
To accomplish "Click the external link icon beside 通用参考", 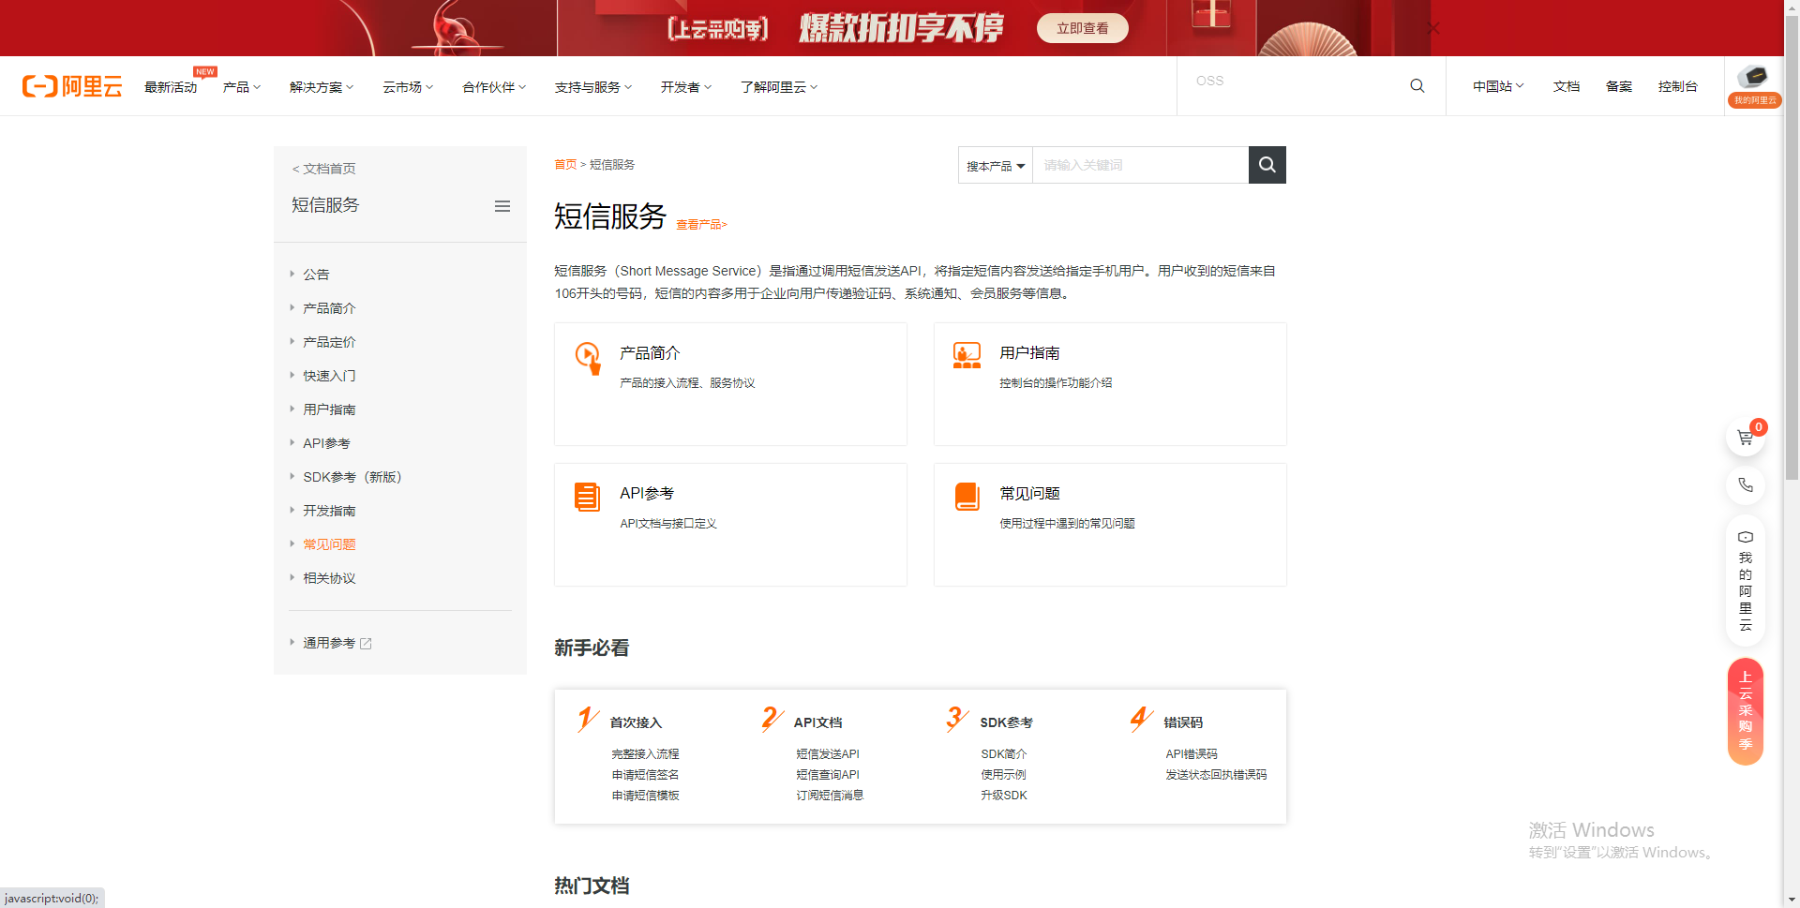I will pos(367,643).
